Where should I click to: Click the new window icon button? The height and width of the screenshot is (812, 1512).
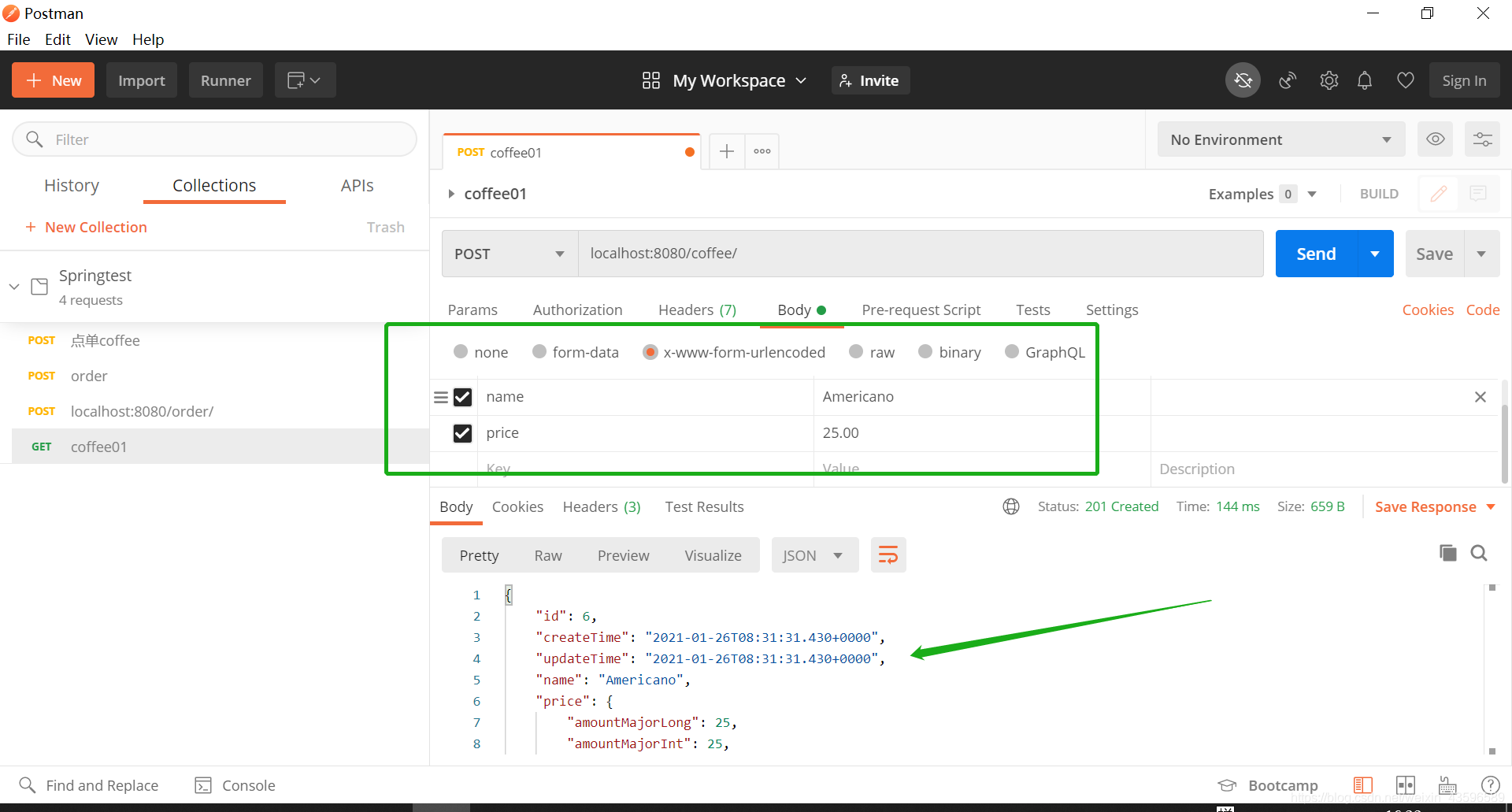(305, 80)
